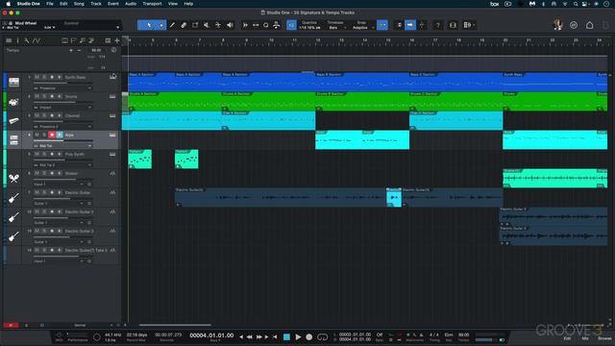Screen dimensions: 615x346
Task: Click the macOS Spotlight search icon
Action: [575, 4]
